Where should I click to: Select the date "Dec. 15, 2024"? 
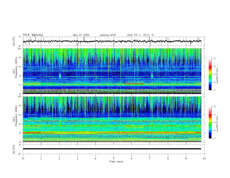coord(81,35)
